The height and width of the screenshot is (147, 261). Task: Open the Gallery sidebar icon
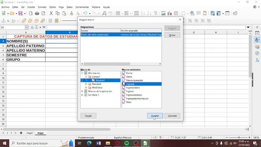pyautogui.click(x=257, y=47)
